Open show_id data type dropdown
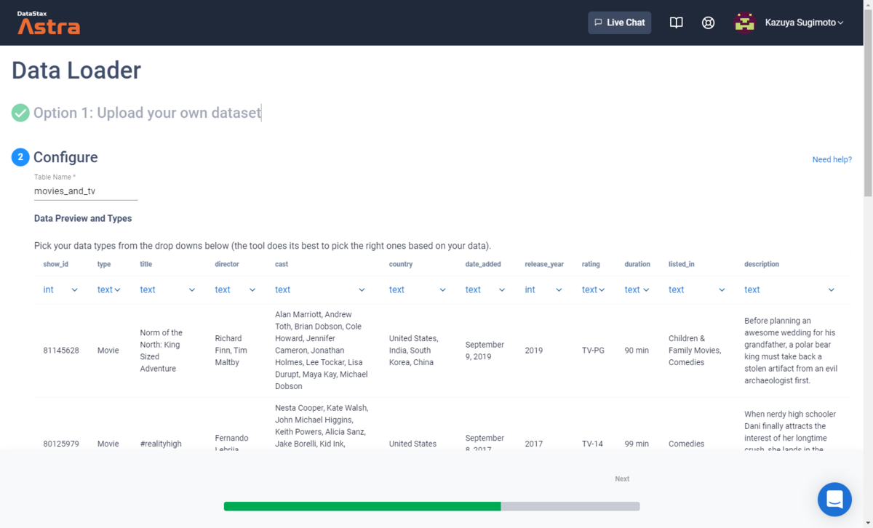This screenshot has height=528, width=873. [60, 289]
